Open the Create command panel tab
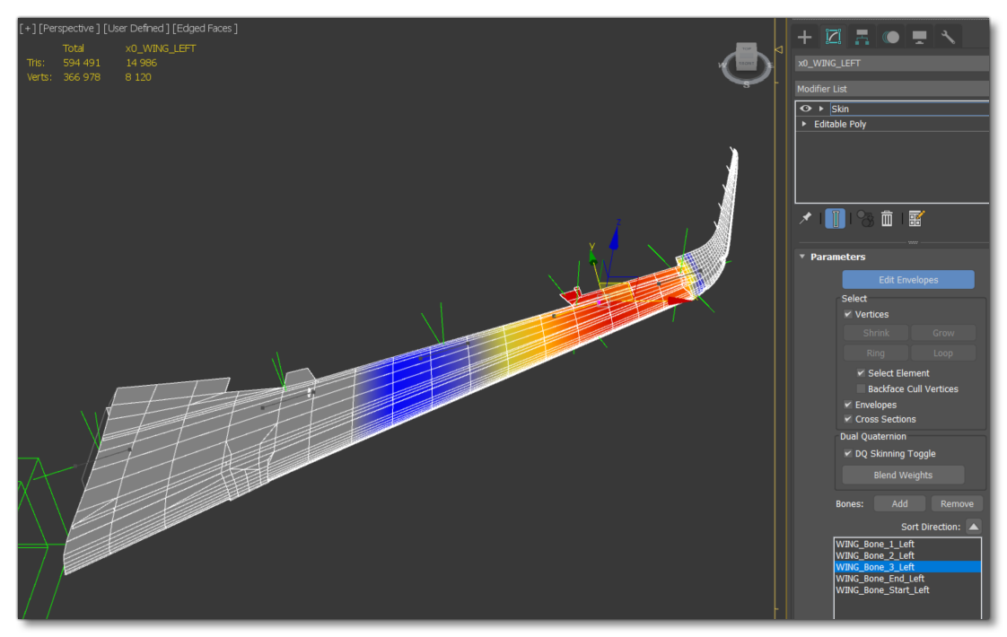 pyautogui.click(x=805, y=37)
